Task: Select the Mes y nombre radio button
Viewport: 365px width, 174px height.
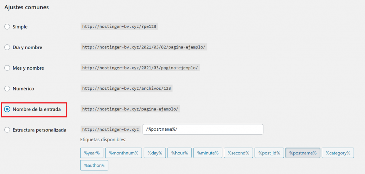Action: coord(7,68)
